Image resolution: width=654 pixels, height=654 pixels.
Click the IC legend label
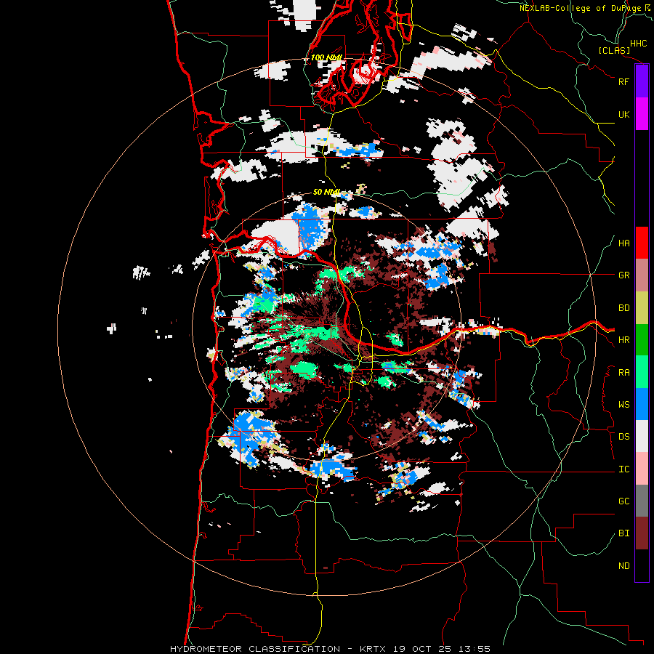click(x=623, y=469)
